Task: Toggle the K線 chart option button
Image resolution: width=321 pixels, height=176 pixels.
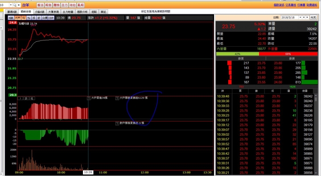Action: (x=11, y=18)
